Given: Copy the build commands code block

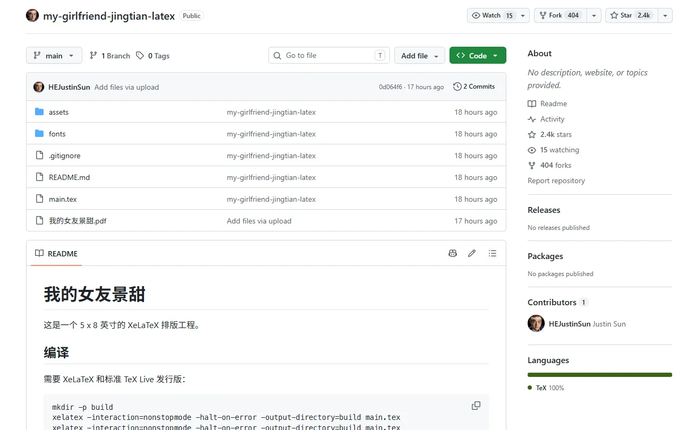Looking at the screenshot, I should (x=476, y=406).
